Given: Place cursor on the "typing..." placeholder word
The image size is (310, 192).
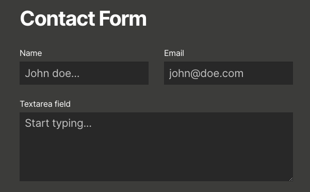Looking at the screenshot, I should pyautogui.click(x=72, y=124).
